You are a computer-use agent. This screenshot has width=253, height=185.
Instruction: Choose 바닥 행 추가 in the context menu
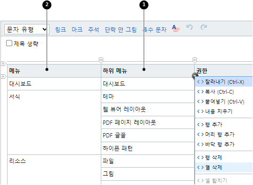pyautogui.click(x=224, y=144)
